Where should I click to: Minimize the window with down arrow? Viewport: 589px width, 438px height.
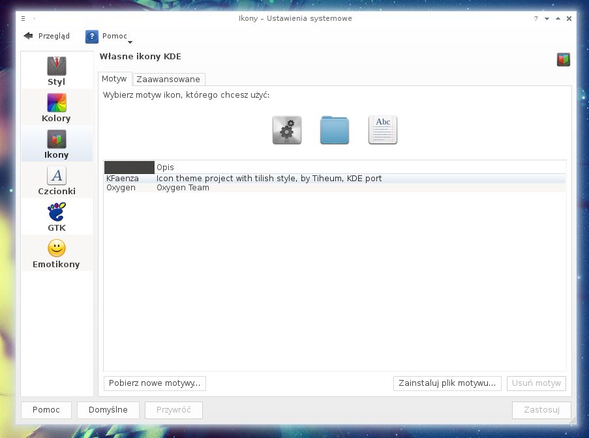(547, 18)
